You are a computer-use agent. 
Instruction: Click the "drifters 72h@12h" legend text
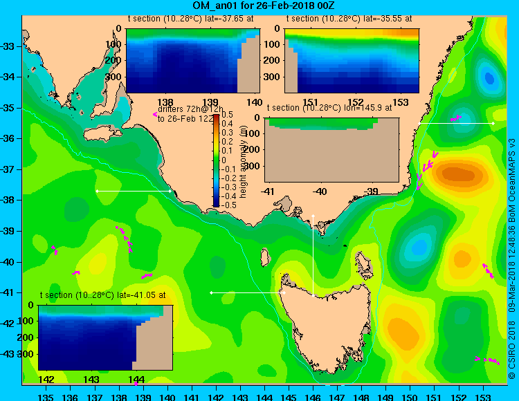[191, 109]
